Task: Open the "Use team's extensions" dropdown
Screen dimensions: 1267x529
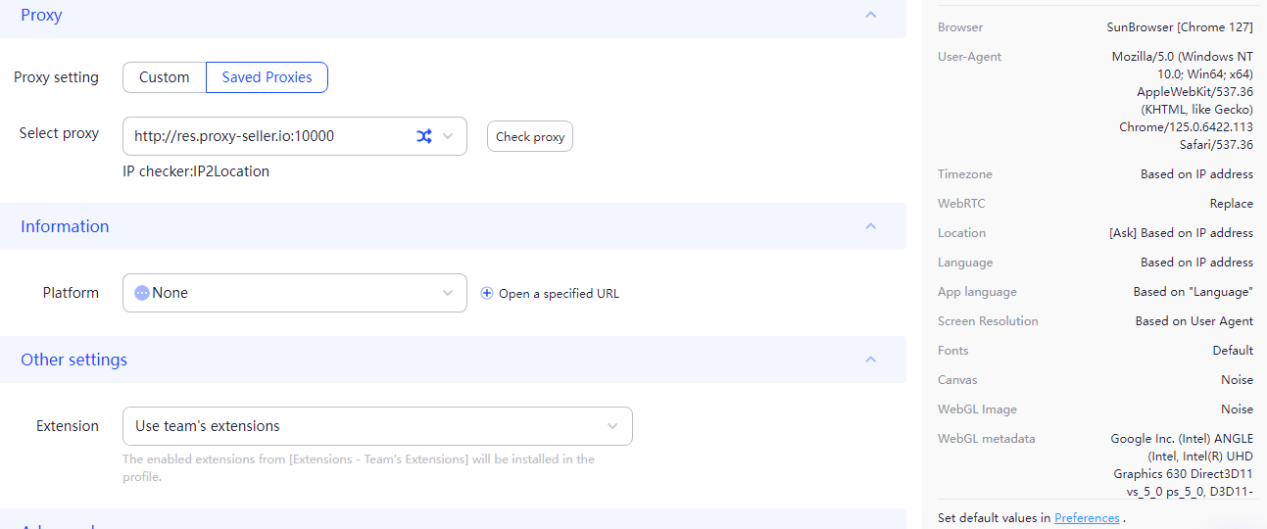Action: (x=377, y=426)
